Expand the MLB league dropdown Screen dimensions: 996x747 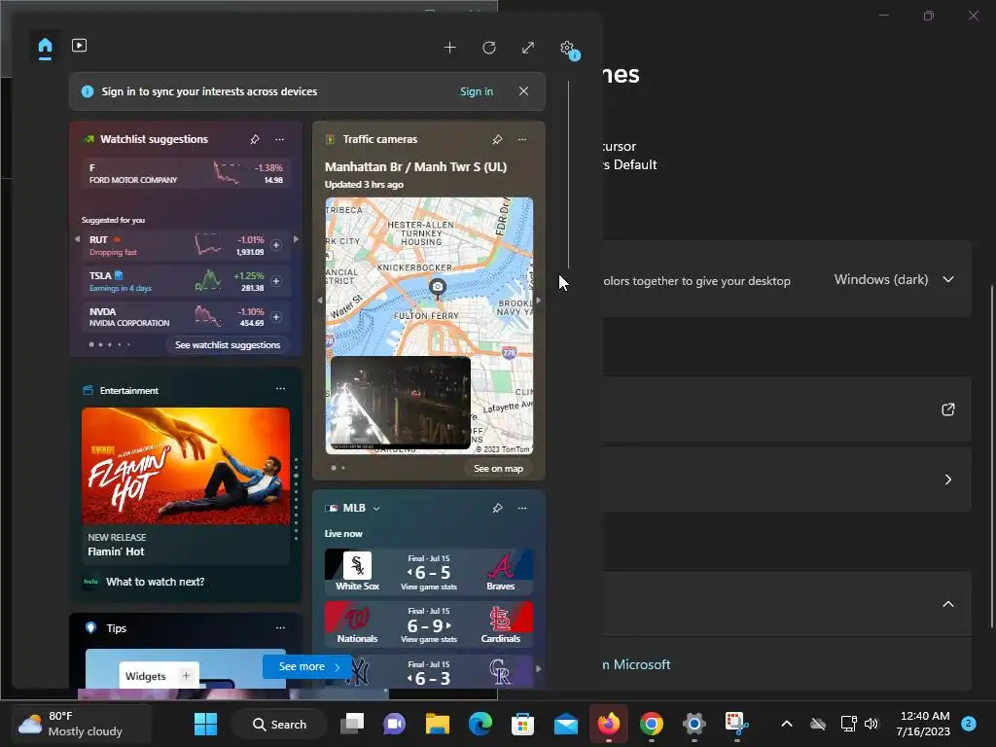coord(376,508)
